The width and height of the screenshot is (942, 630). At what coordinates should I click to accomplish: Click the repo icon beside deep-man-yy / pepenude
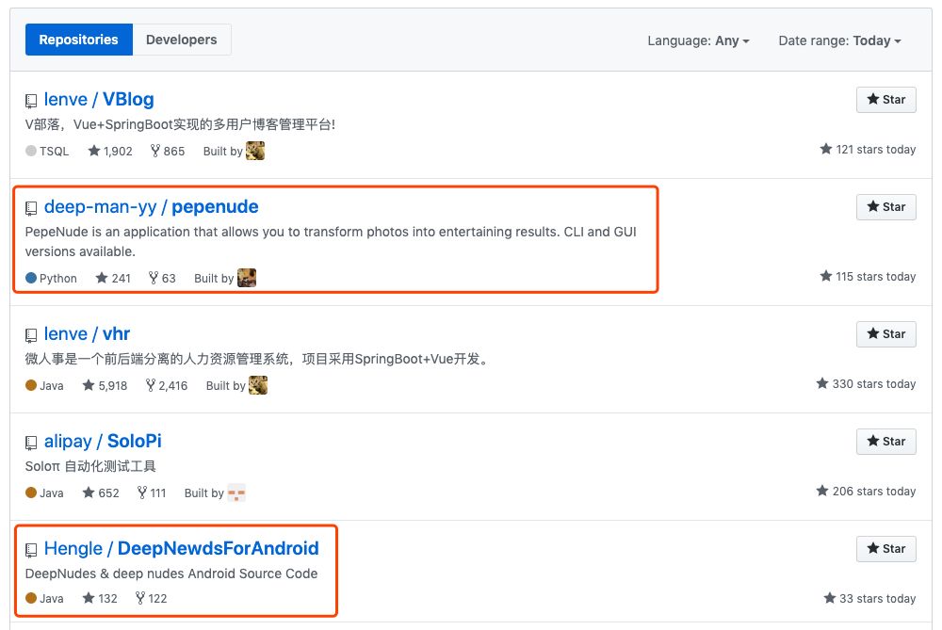31,208
